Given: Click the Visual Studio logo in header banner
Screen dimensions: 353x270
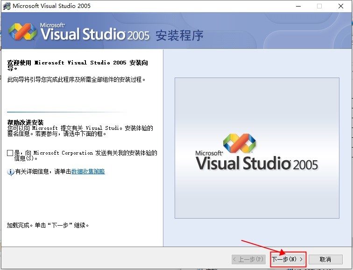Looking at the screenshot, I should tap(22, 31).
